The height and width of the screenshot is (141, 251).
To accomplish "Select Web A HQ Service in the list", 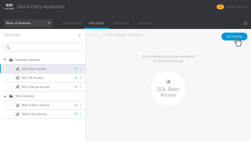I will point(34,114).
